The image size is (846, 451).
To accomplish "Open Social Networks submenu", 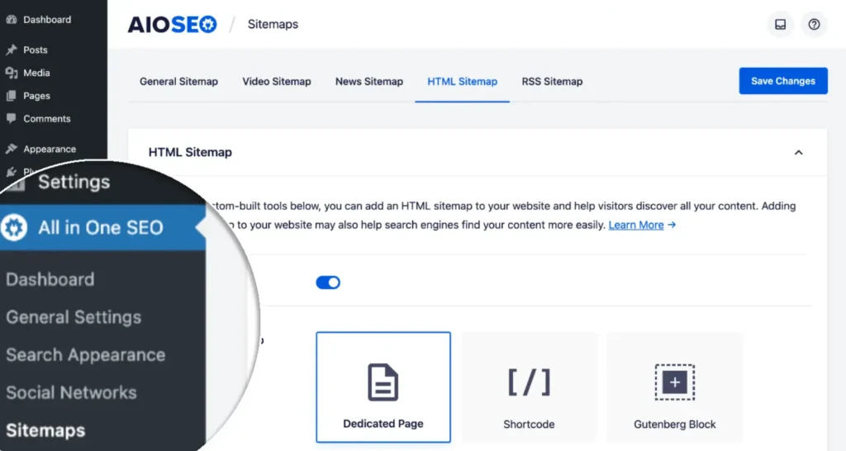I will [x=71, y=392].
